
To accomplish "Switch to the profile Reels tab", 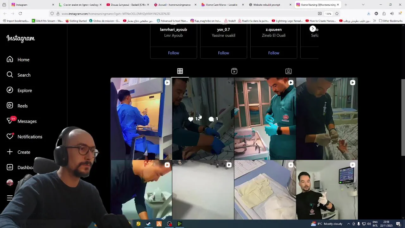I will [234, 71].
